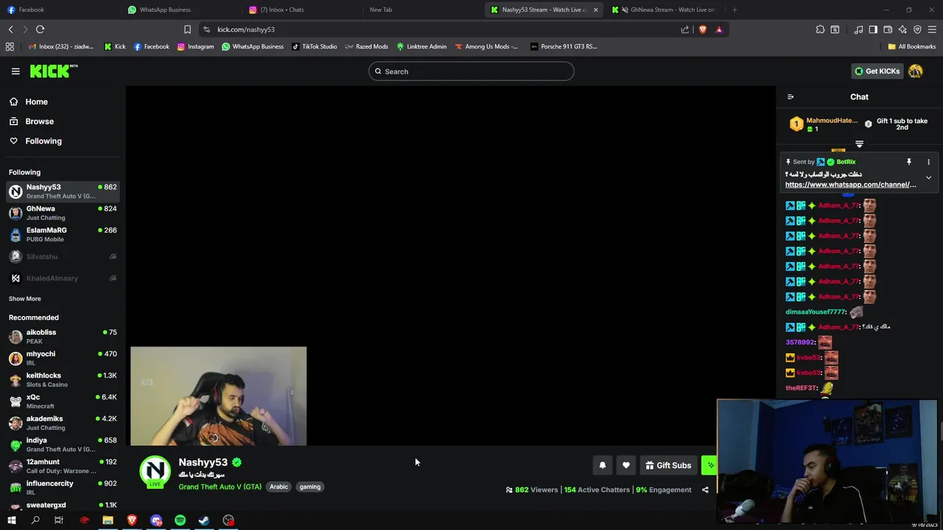This screenshot has width=943, height=530.
Task: Open offline Silvatshu channel
Action: 63,256
